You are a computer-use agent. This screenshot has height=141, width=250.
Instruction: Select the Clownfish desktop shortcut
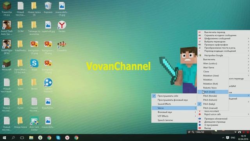pos(62,46)
